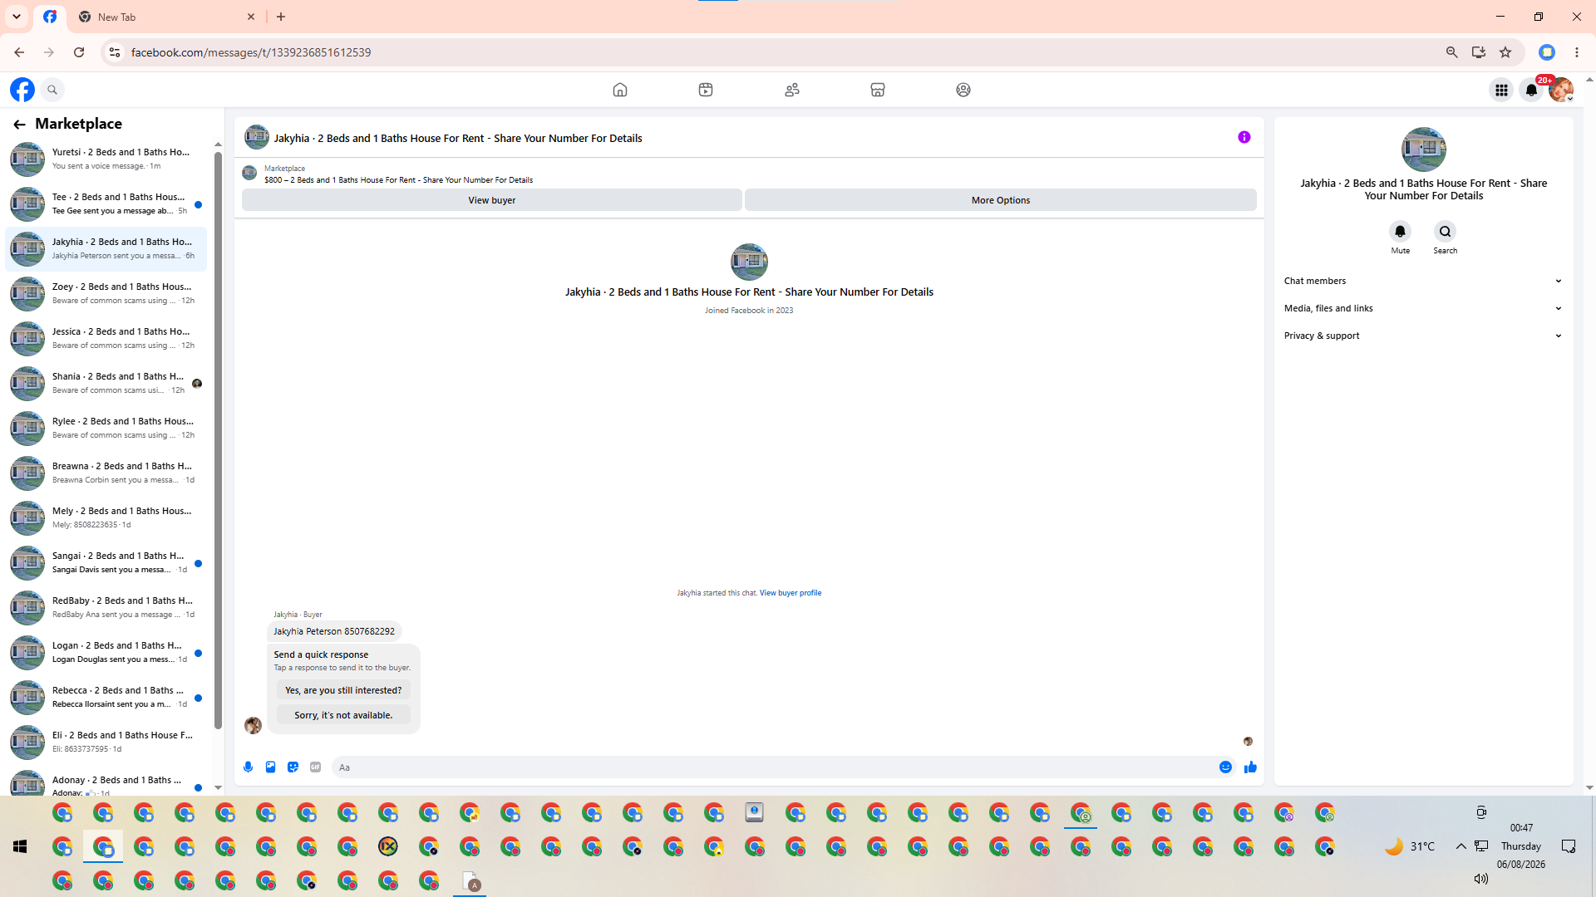Open the Marketplace storefront icon

(x=878, y=90)
